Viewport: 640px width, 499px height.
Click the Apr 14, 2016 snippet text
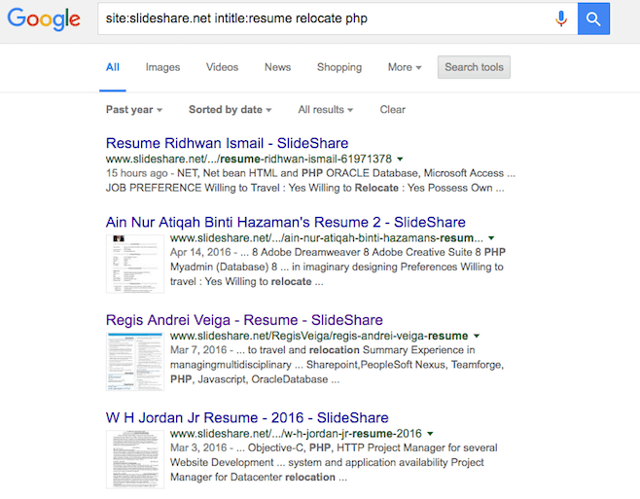(338, 267)
